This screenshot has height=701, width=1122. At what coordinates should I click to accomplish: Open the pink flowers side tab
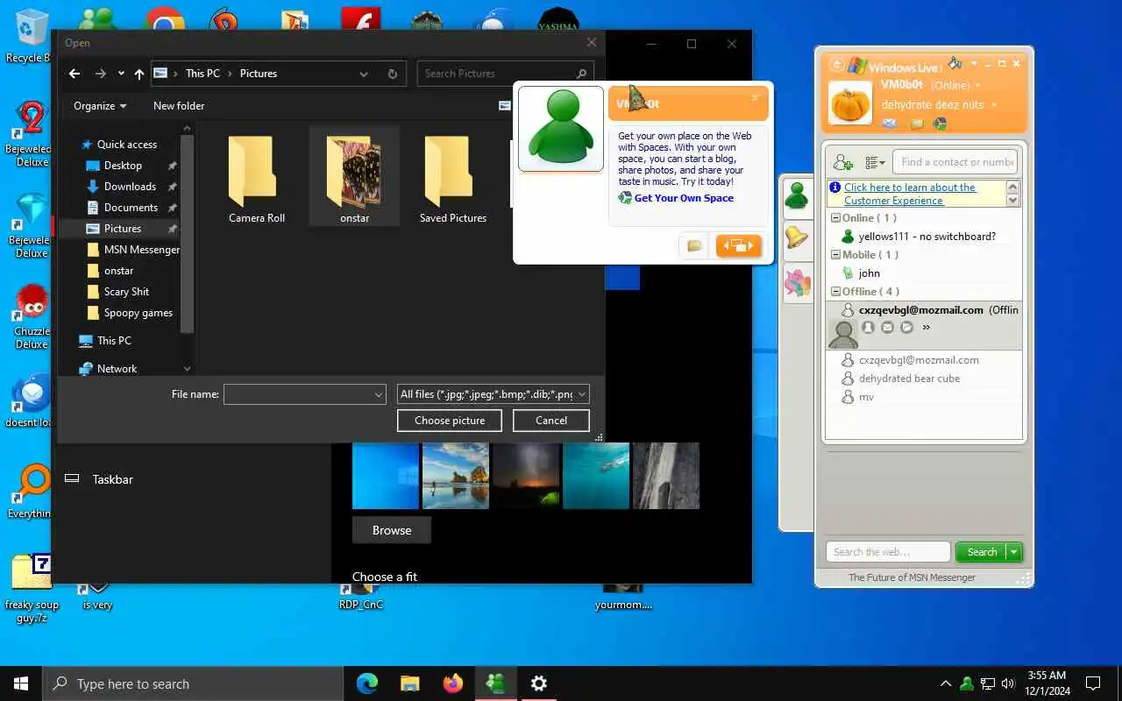[x=797, y=283]
